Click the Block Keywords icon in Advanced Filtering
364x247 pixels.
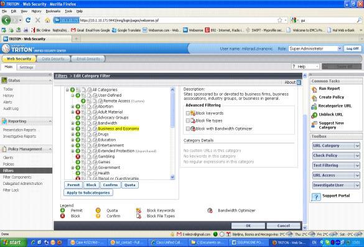point(193,113)
